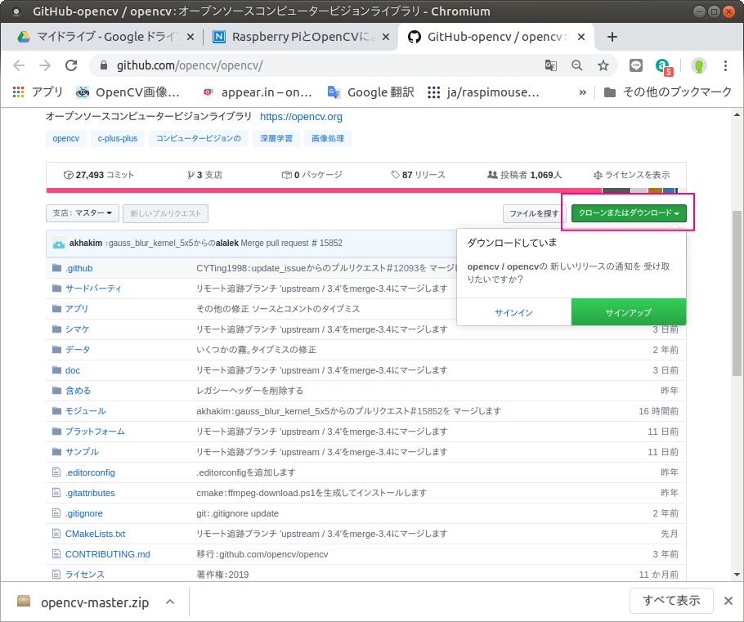Expand the hidden bookmarks chevron
744x622 pixels.
tap(583, 92)
